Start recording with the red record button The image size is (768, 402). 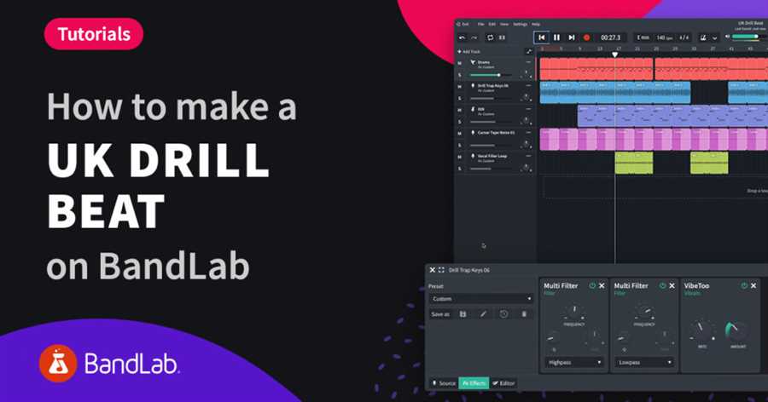point(586,37)
